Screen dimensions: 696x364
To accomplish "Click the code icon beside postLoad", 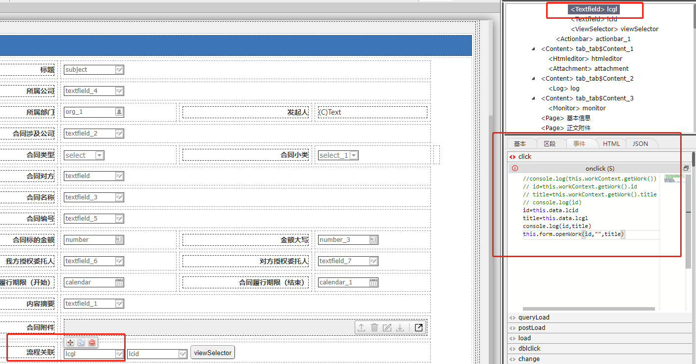I will tap(512, 328).
